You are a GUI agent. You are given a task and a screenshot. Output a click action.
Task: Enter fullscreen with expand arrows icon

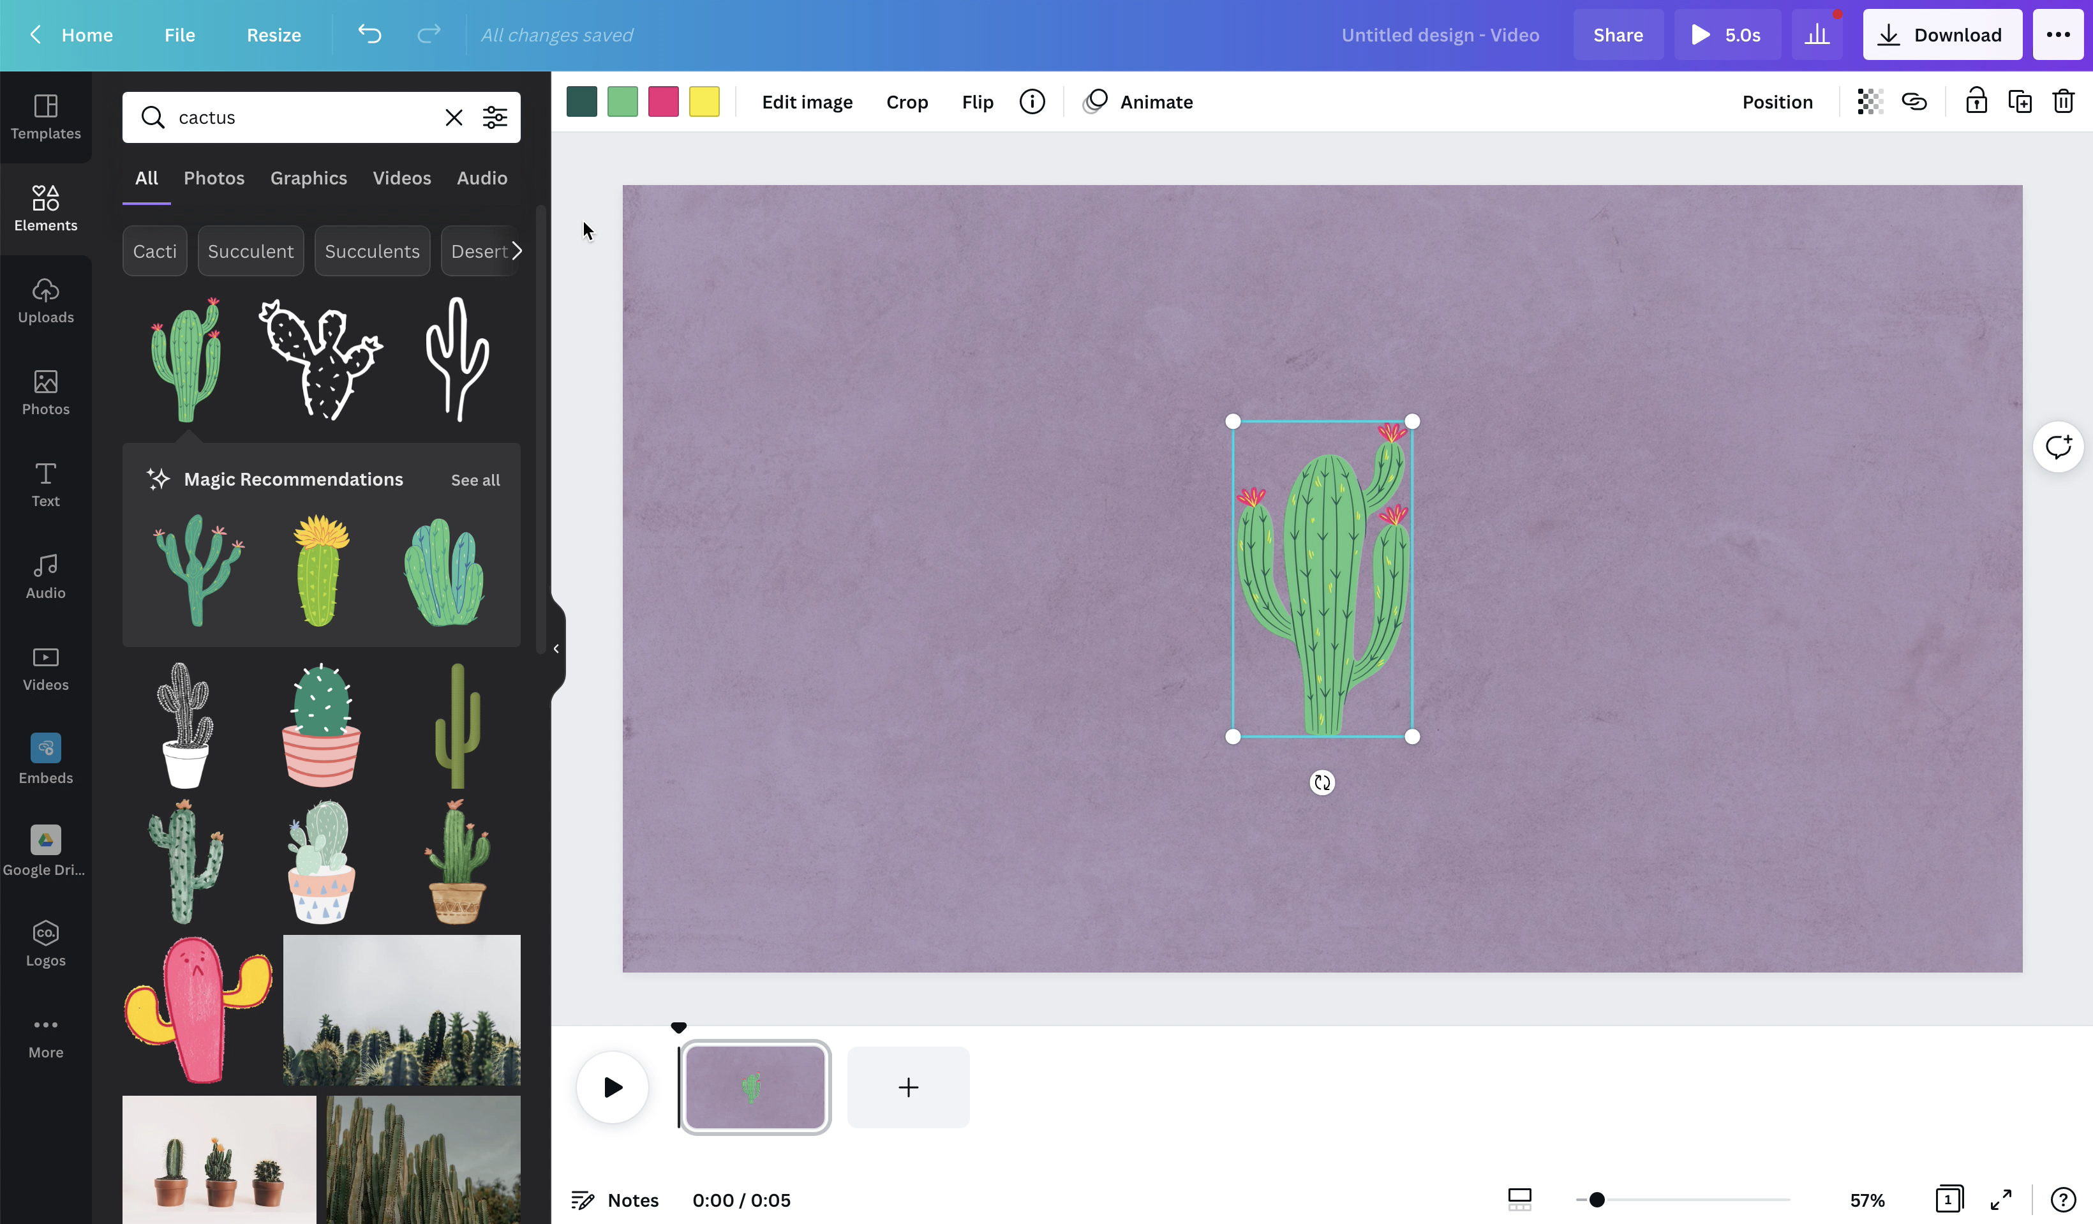click(x=2001, y=1199)
